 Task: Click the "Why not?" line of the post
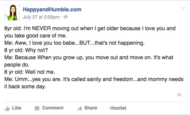26,50
